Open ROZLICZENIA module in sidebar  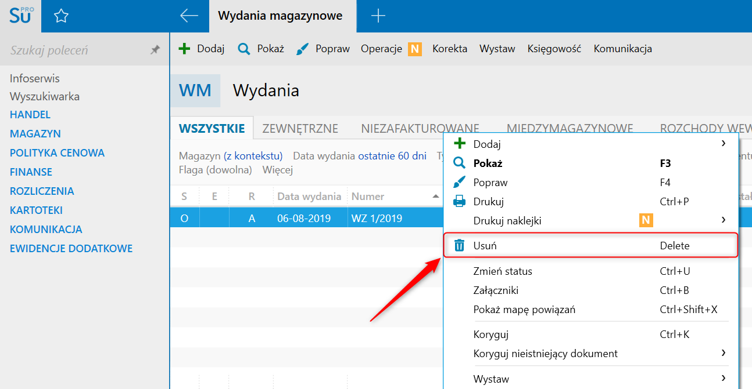point(42,191)
